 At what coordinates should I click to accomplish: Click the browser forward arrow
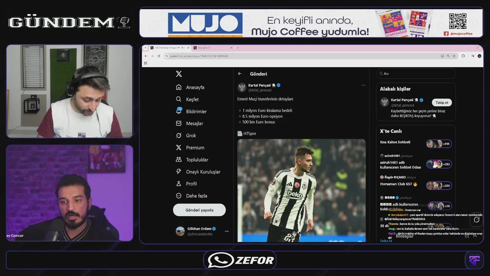[x=152, y=56]
